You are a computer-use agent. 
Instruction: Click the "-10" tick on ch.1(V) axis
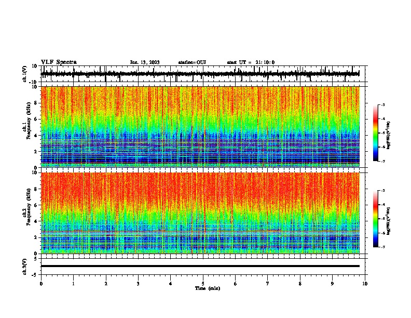click(x=34, y=82)
